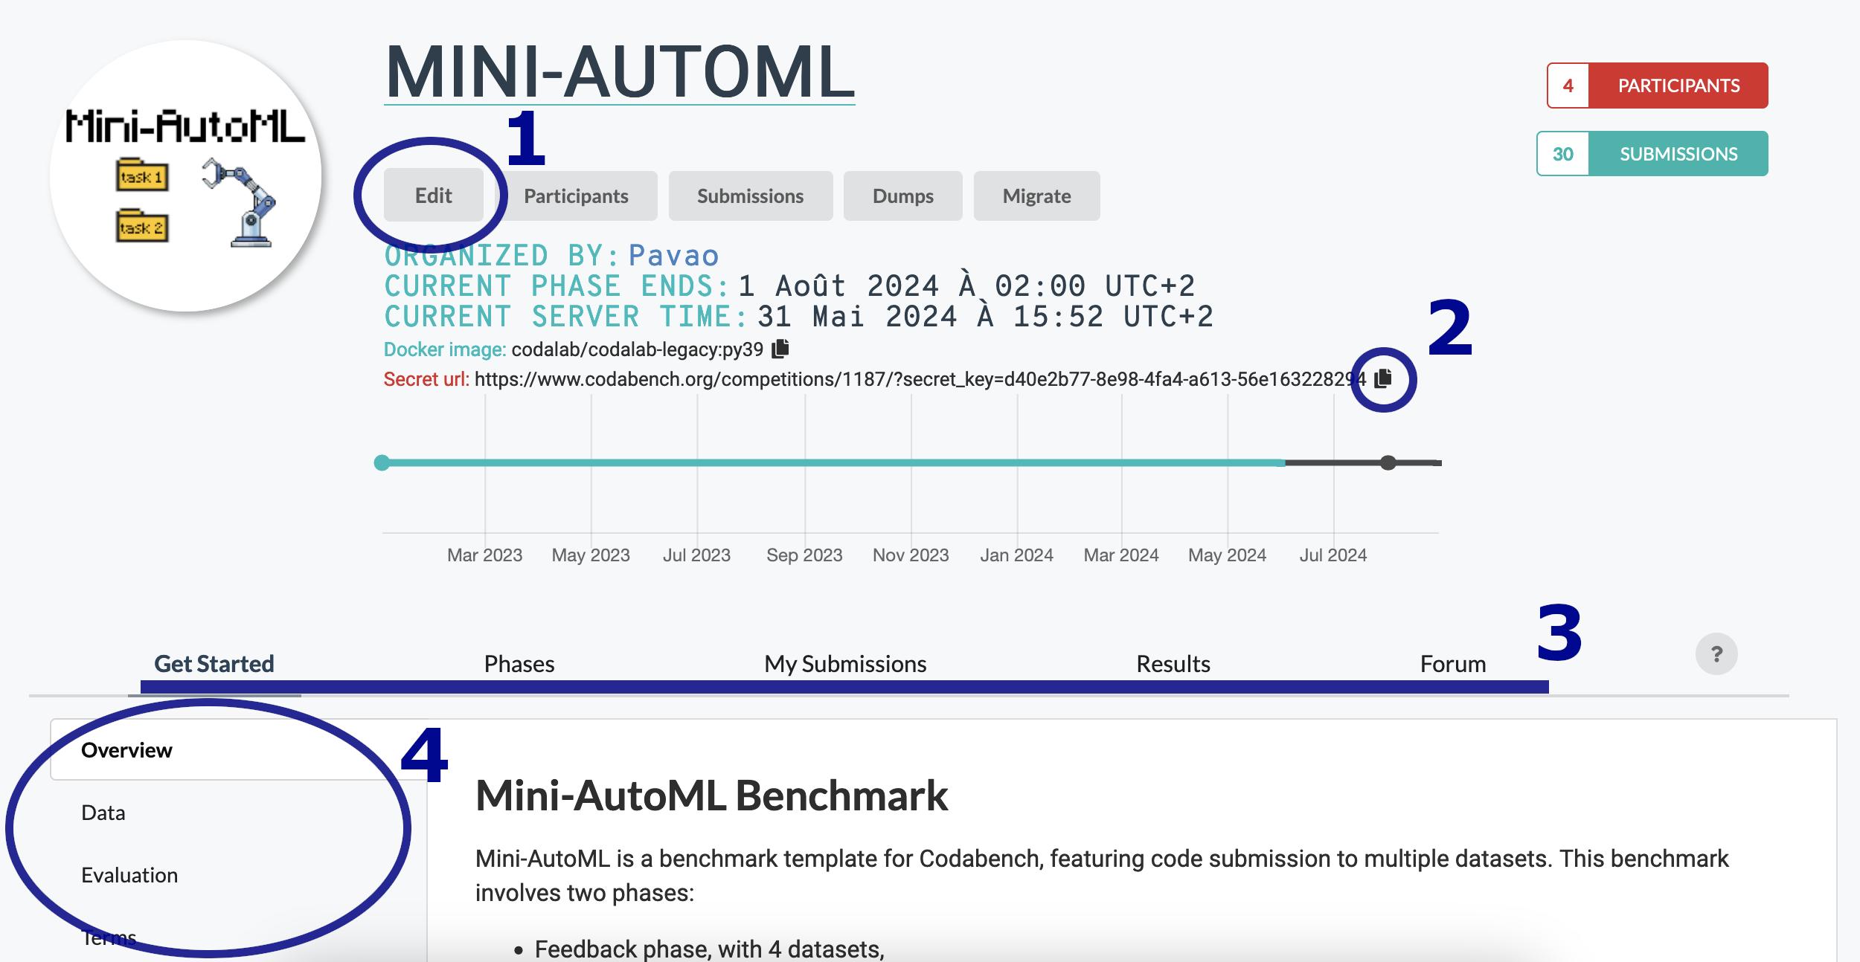
Task: Click the red Participants count badge
Action: (1657, 85)
